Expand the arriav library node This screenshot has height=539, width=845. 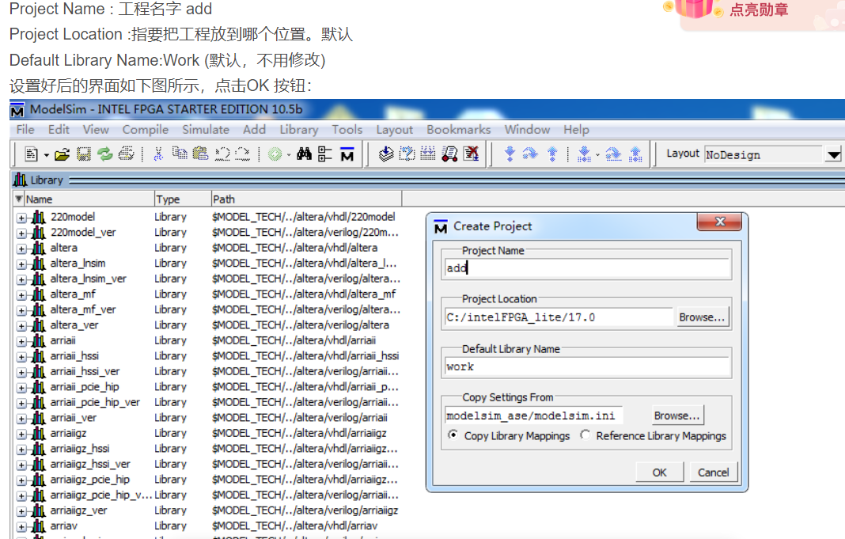click(x=21, y=526)
